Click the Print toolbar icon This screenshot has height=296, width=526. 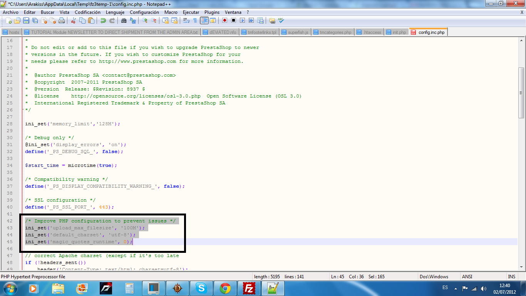[61, 20]
